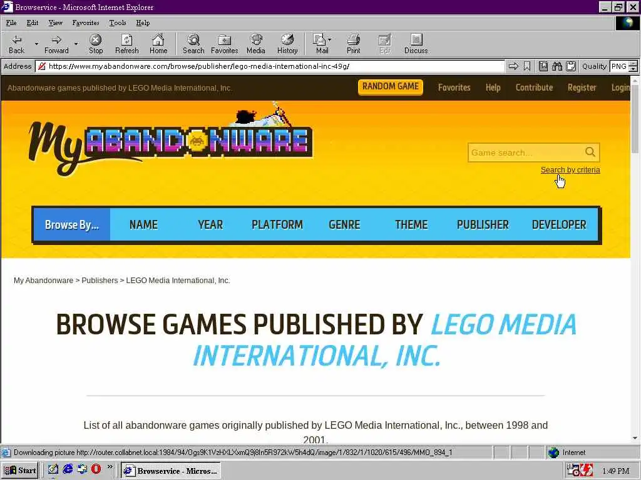Open the Edit menu

pos(33,23)
